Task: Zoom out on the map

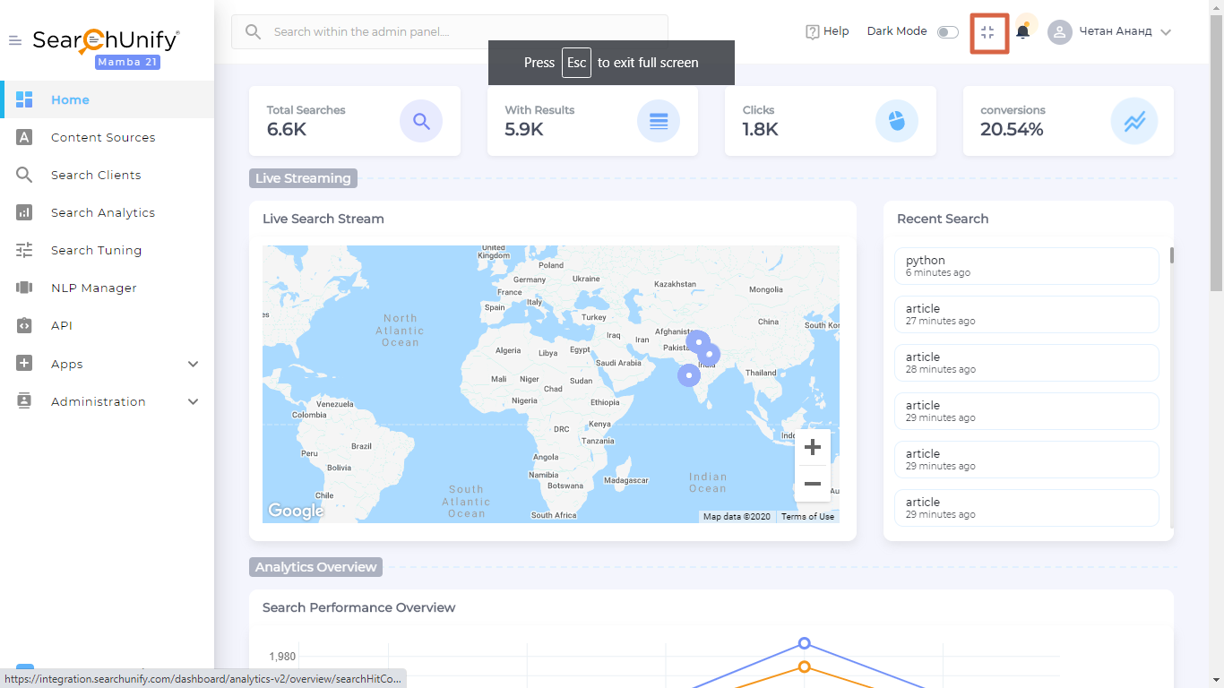Action: pos(812,484)
